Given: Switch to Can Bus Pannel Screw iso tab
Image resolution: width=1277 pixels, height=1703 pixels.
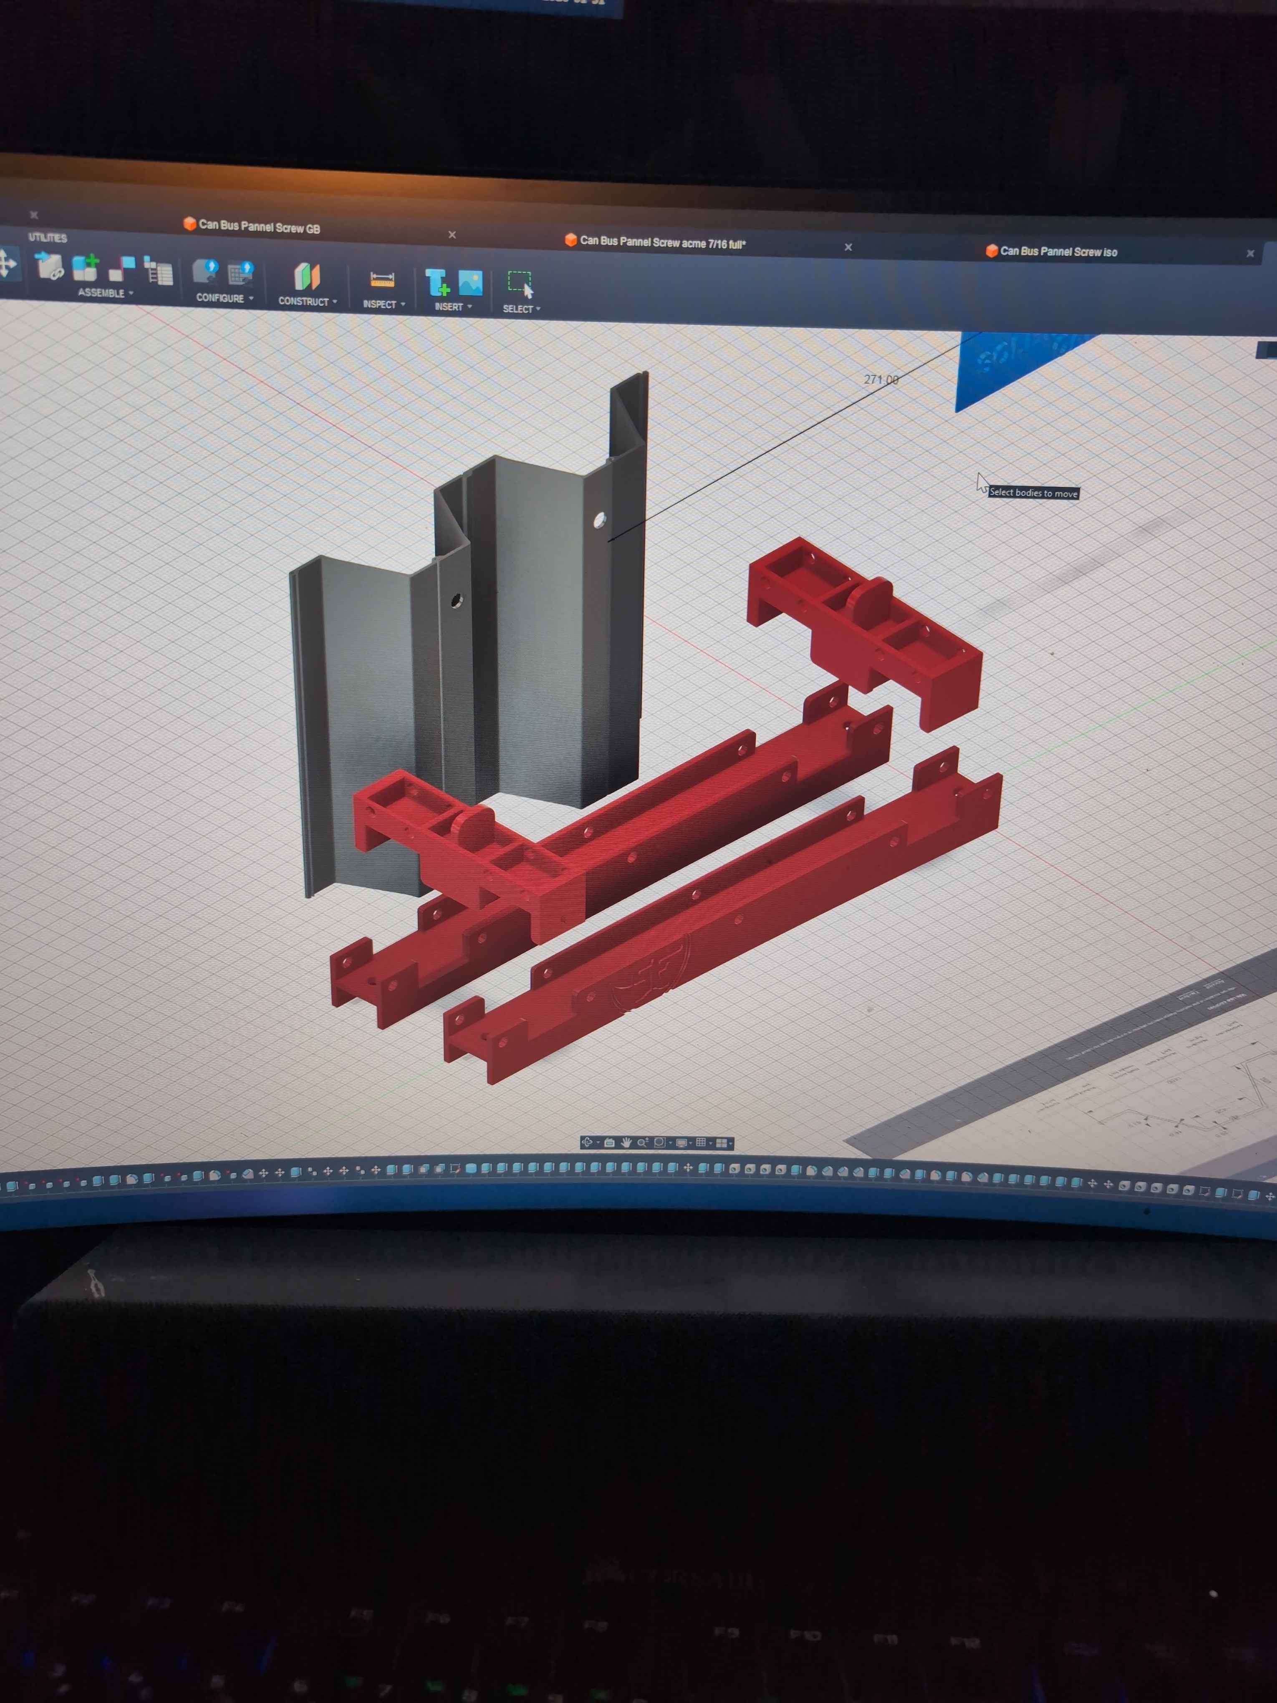Looking at the screenshot, I should pos(1057,252).
